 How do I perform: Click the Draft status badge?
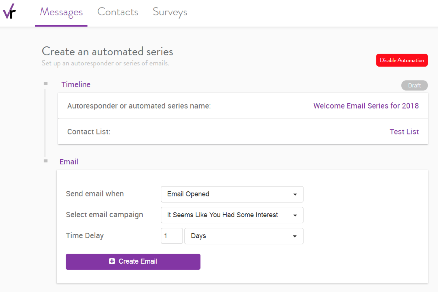tap(414, 85)
